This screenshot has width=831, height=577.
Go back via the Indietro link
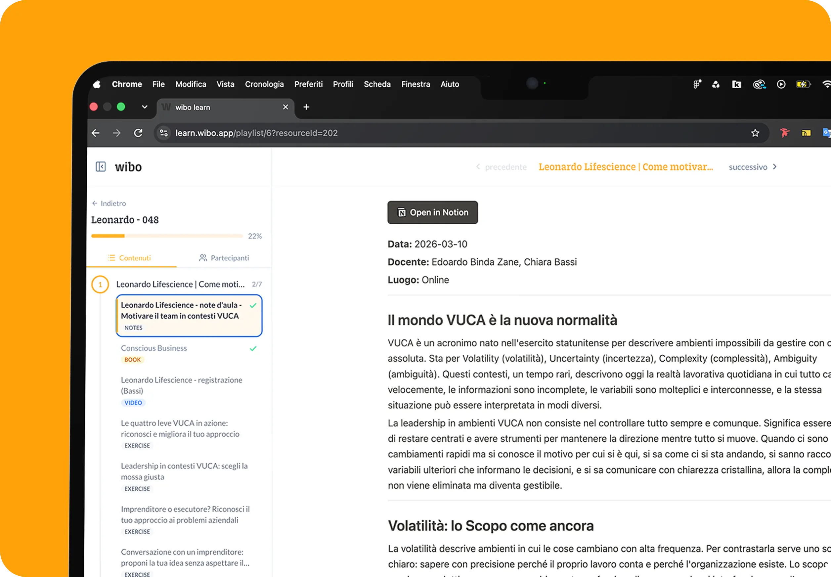point(109,203)
